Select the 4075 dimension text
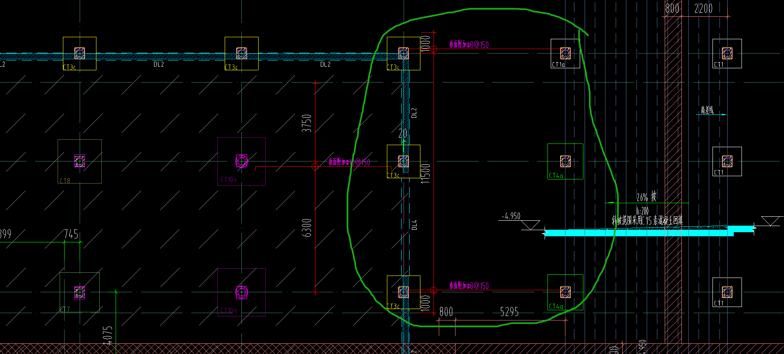Screen dimensions: 784x354 click(107, 335)
